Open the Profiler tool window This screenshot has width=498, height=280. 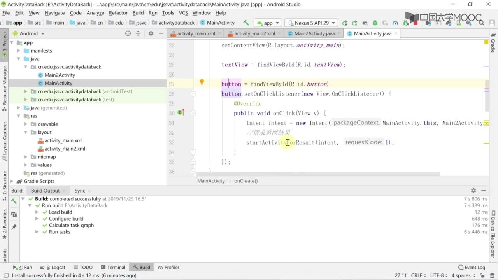point(168,267)
